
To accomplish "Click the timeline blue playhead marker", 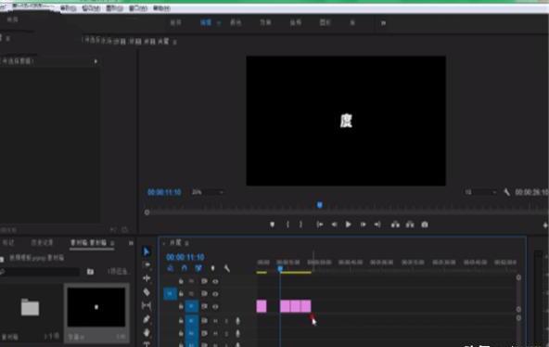I will 280,268.
